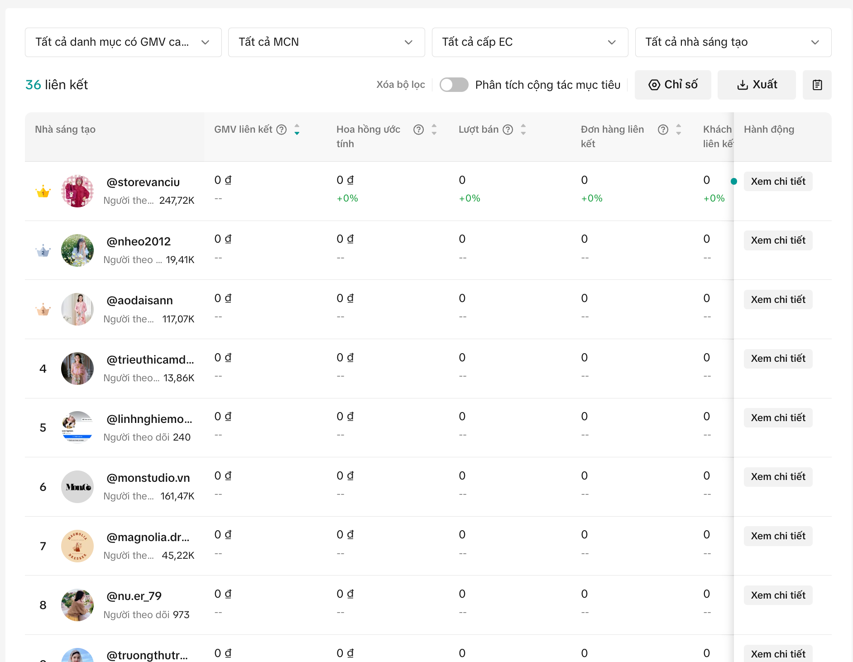
Task: Open the GMV category filter dropdown
Action: (123, 43)
